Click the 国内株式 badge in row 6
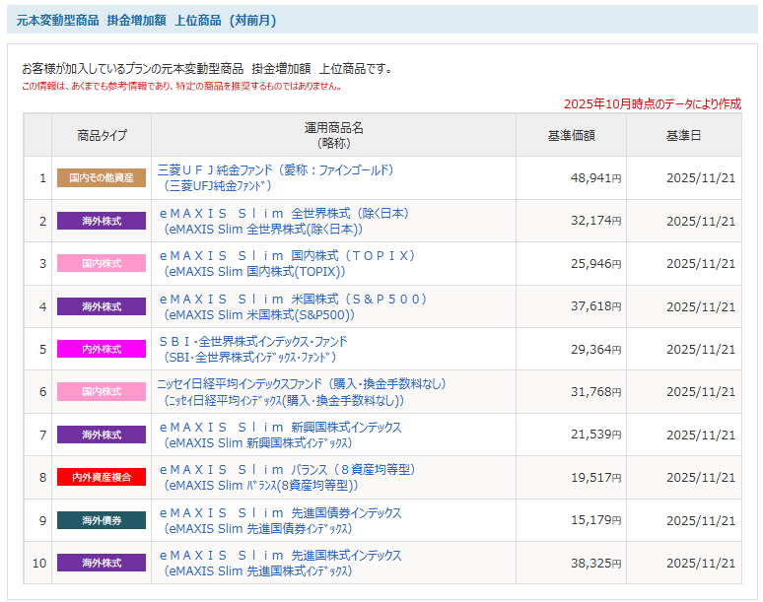 (x=102, y=391)
